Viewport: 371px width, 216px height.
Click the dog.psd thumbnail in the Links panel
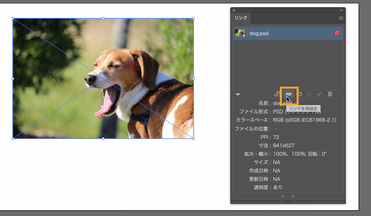[x=239, y=33]
